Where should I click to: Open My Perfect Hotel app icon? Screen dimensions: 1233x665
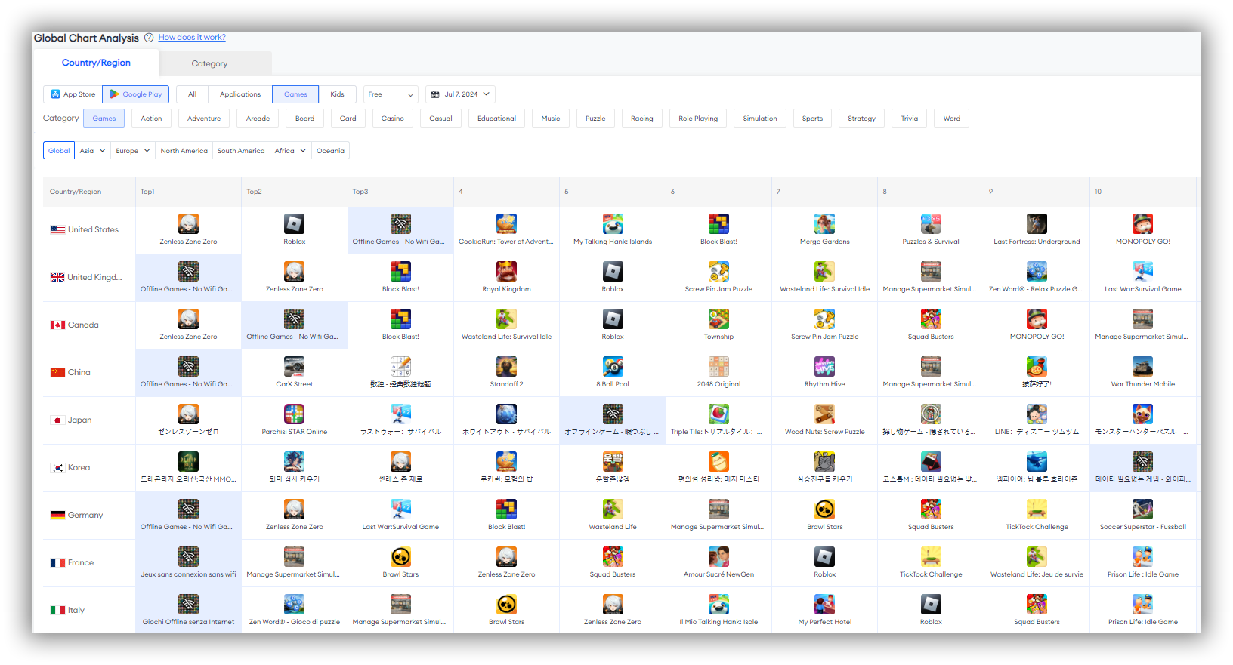click(824, 604)
